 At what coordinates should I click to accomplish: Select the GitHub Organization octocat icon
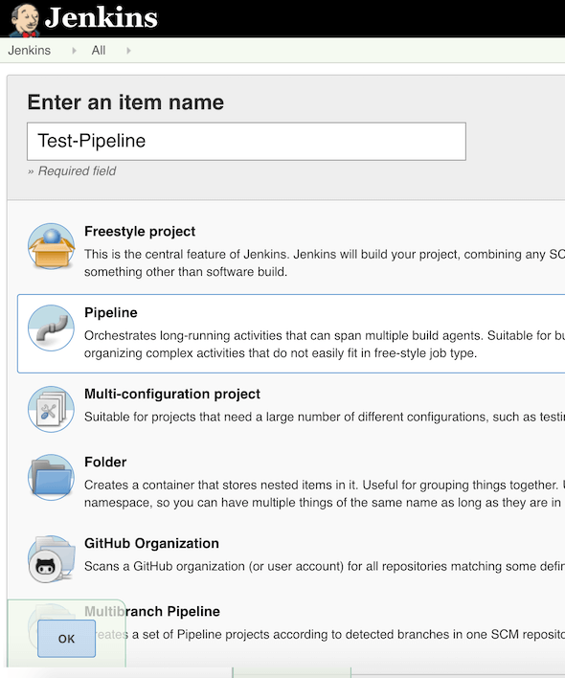[51, 558]
